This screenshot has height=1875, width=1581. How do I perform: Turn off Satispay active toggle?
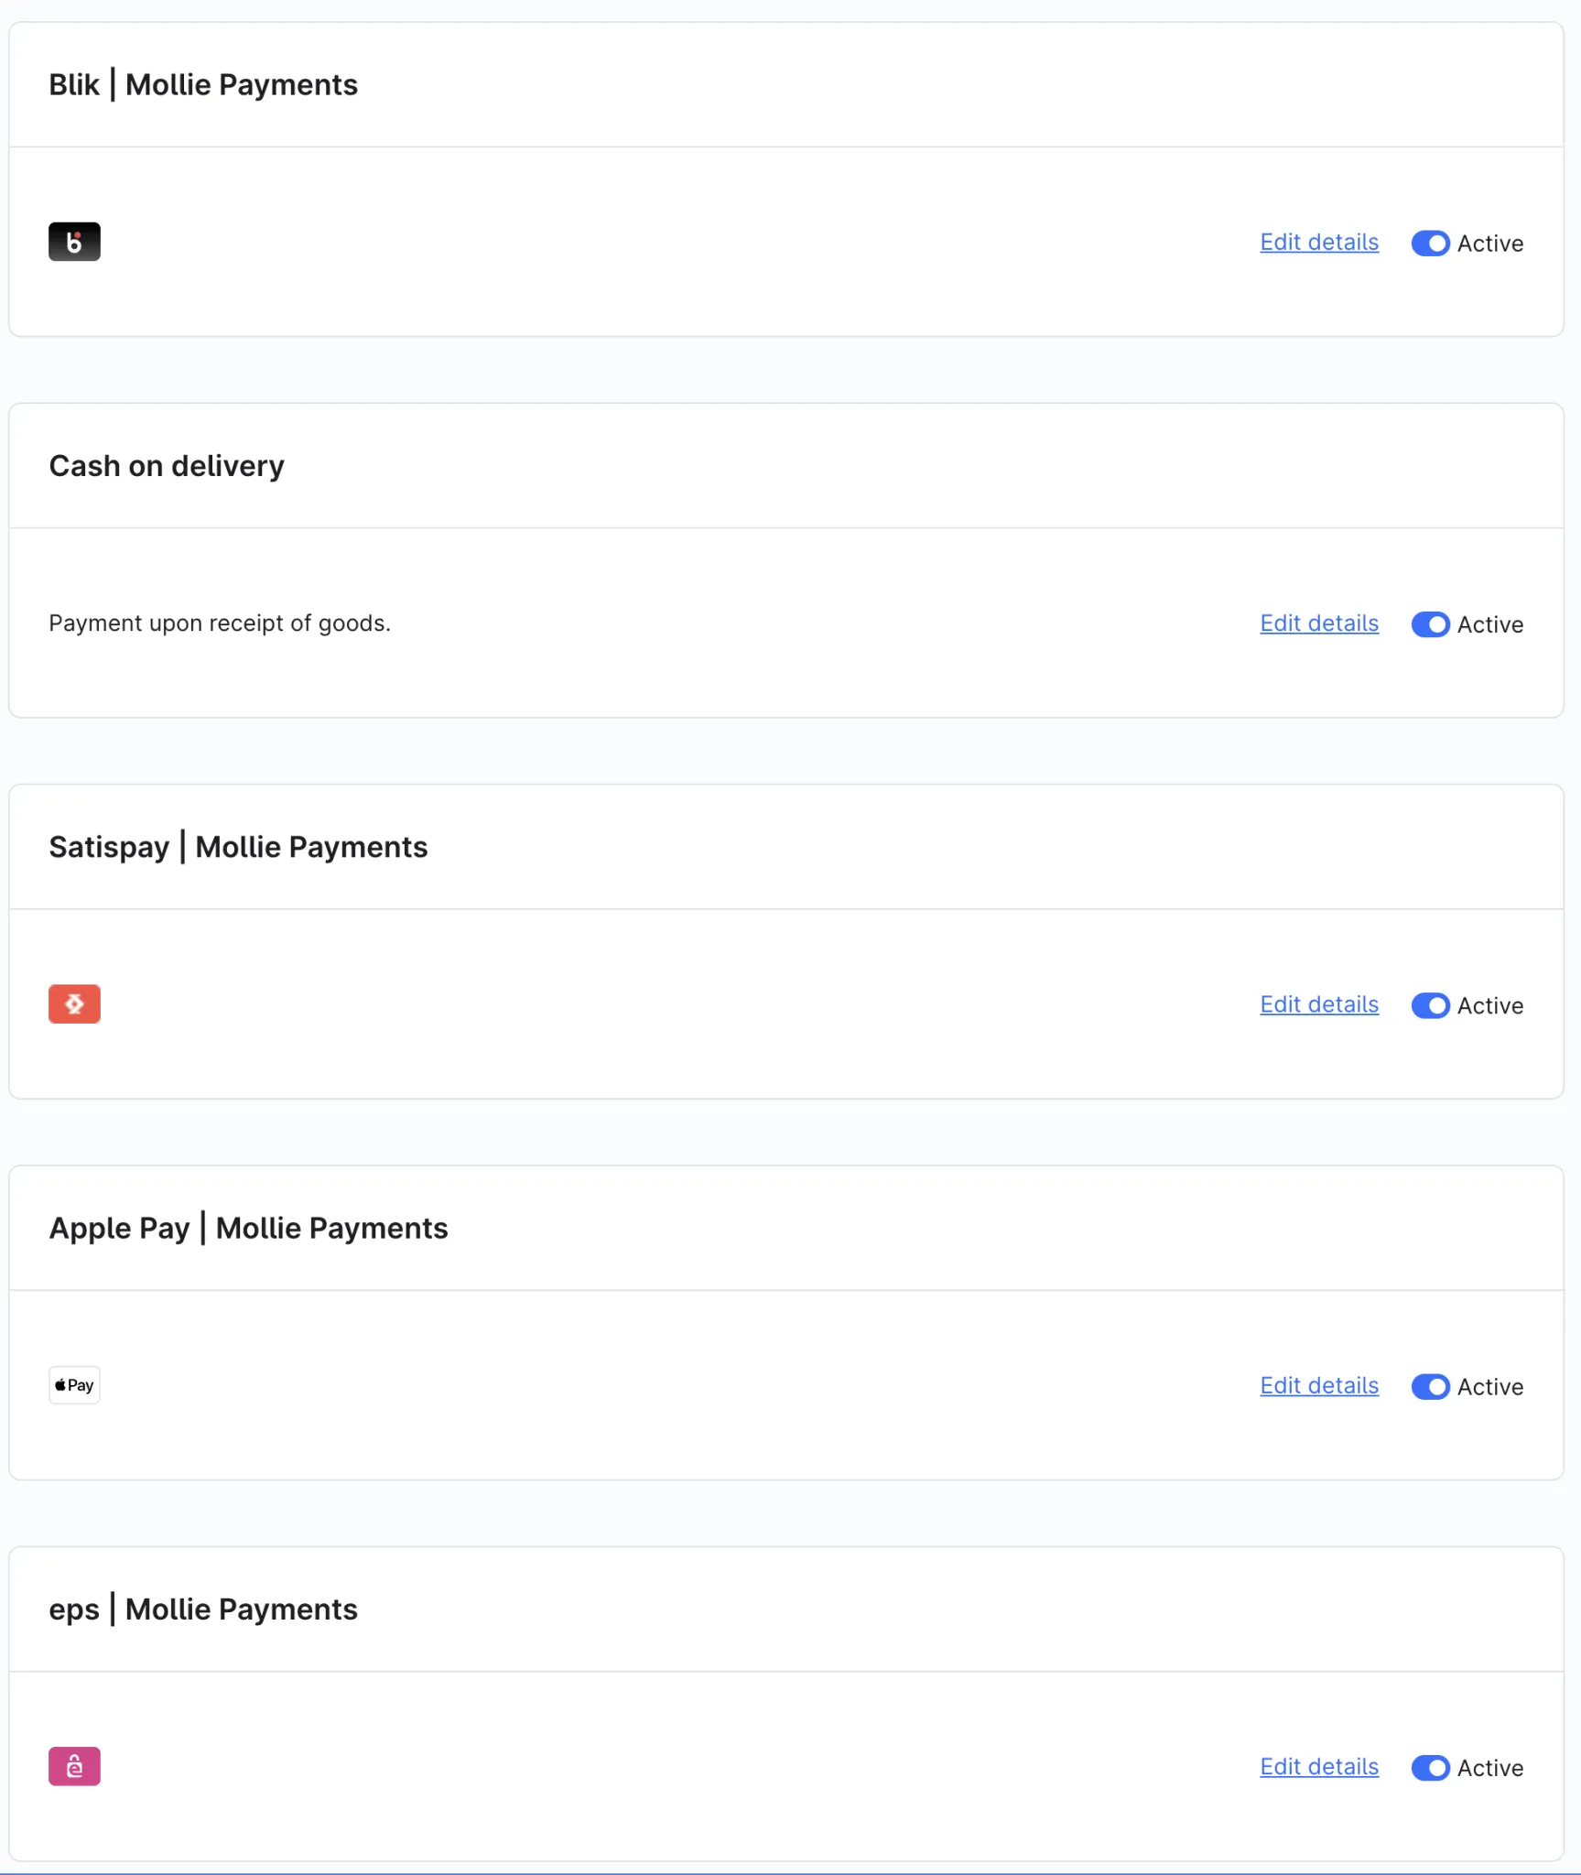(x=1430, y=1005)
